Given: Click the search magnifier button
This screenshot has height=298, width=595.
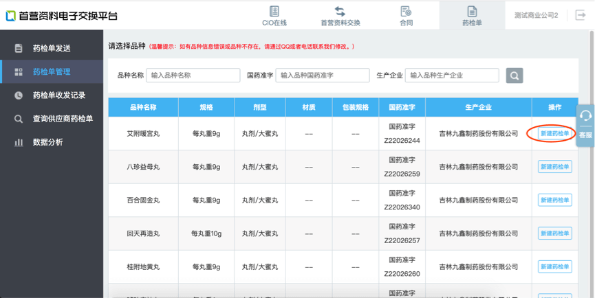Looking at the screenshot, I should (x=515, y=76).
